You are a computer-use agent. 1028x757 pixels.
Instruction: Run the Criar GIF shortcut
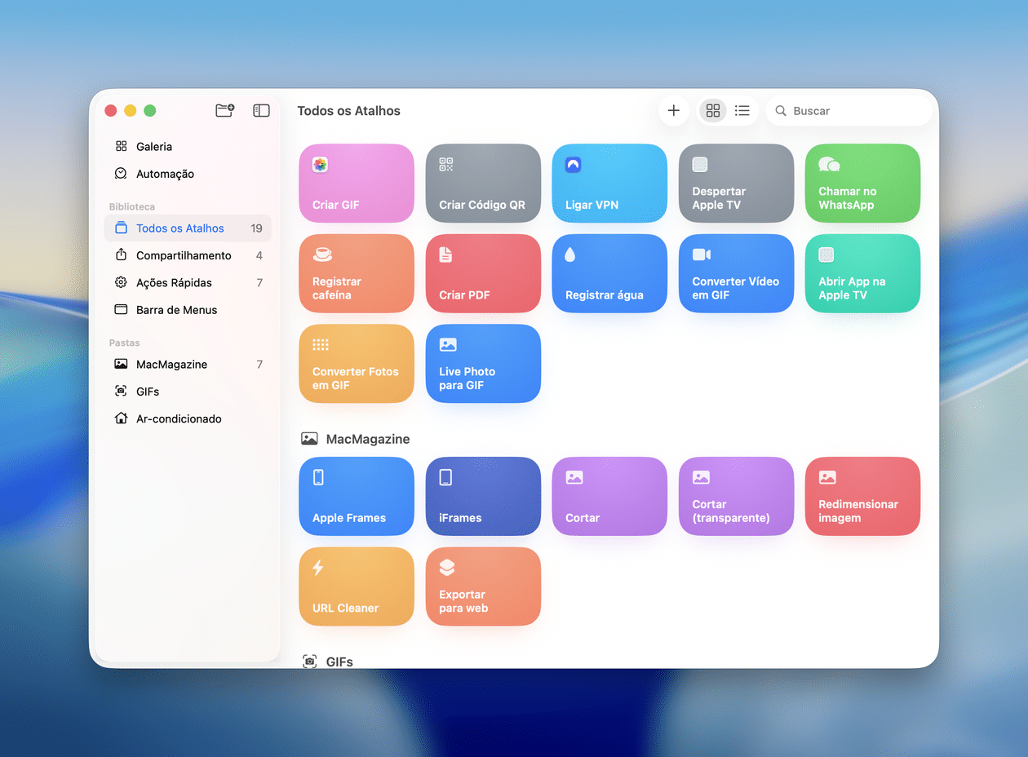coord(357,184)
